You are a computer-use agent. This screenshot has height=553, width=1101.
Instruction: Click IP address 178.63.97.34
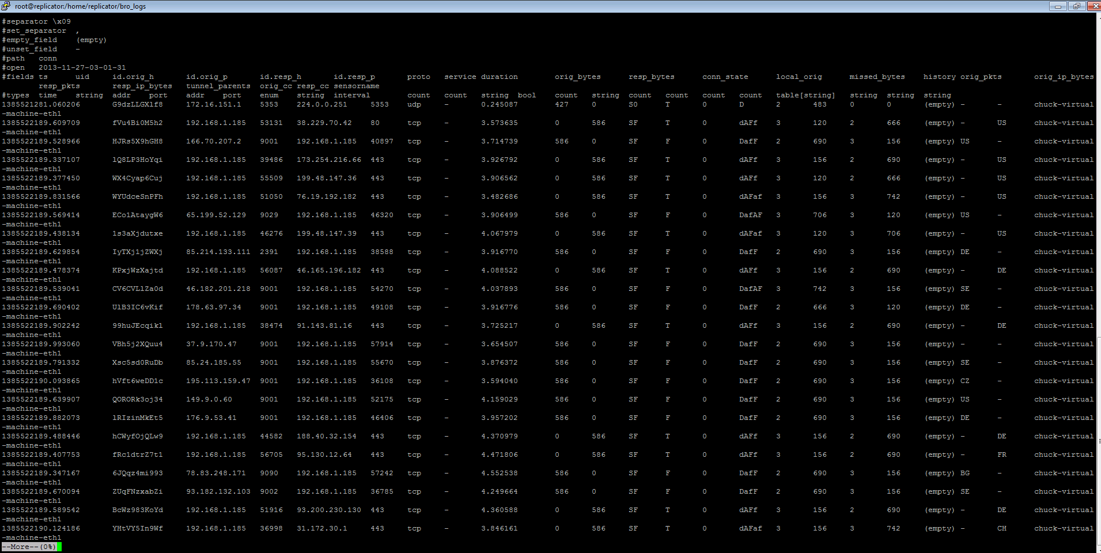click(x=214, y=308)
